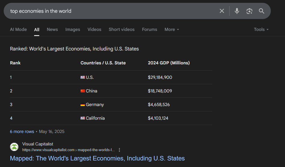Open Mapped: World's Largest Economies result link
285x167 pixels.
(97, 158)
